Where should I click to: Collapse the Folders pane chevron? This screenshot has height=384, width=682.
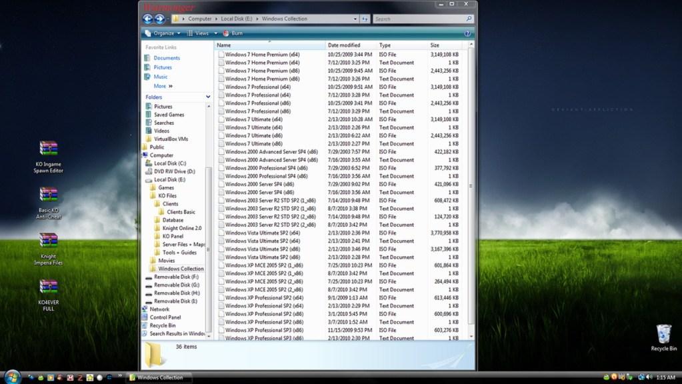(207, 97)
